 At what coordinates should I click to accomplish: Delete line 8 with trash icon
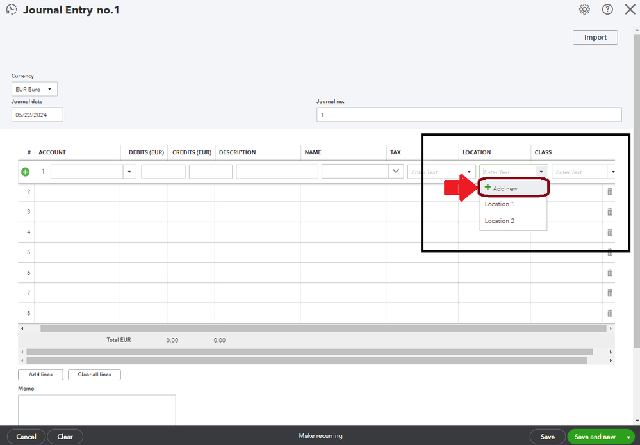pos(610,313)
